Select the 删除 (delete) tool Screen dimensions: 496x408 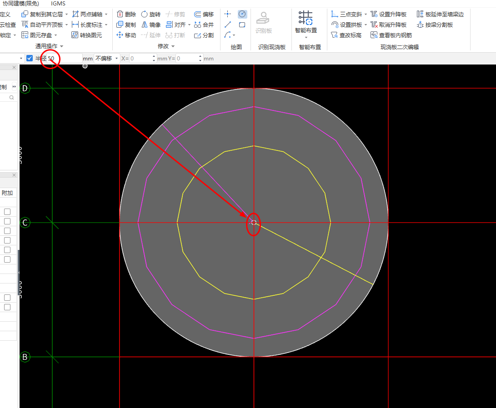126,14
